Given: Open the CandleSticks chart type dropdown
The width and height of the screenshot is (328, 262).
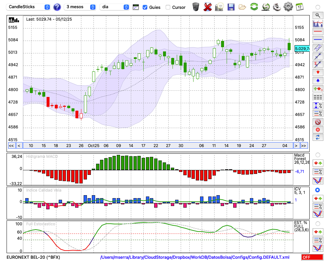Looking at the screenshot, I should 29,7.
